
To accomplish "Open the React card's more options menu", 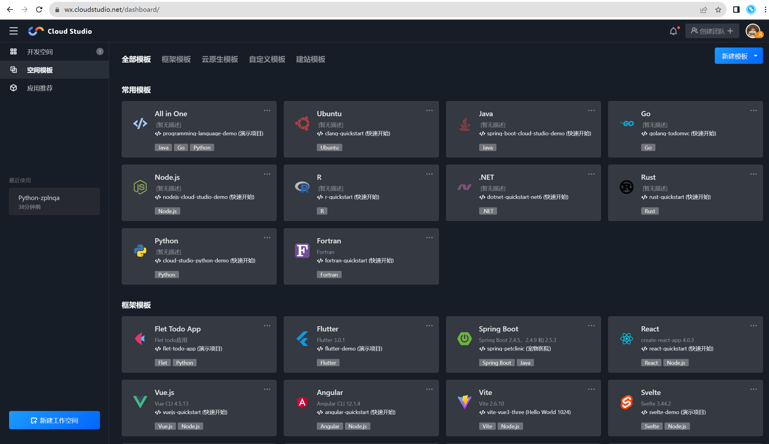I will coord(753,326).
